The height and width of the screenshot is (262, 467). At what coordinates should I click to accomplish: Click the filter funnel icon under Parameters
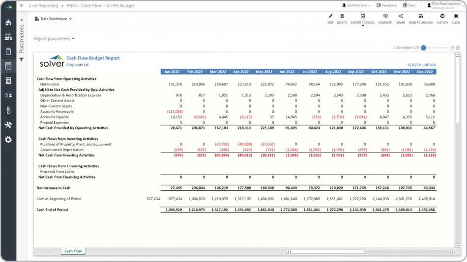coord(22,59)
